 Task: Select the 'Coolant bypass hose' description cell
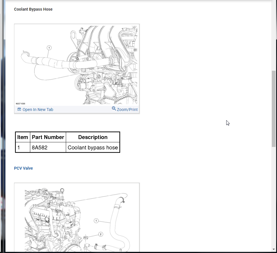coord(93,147)
